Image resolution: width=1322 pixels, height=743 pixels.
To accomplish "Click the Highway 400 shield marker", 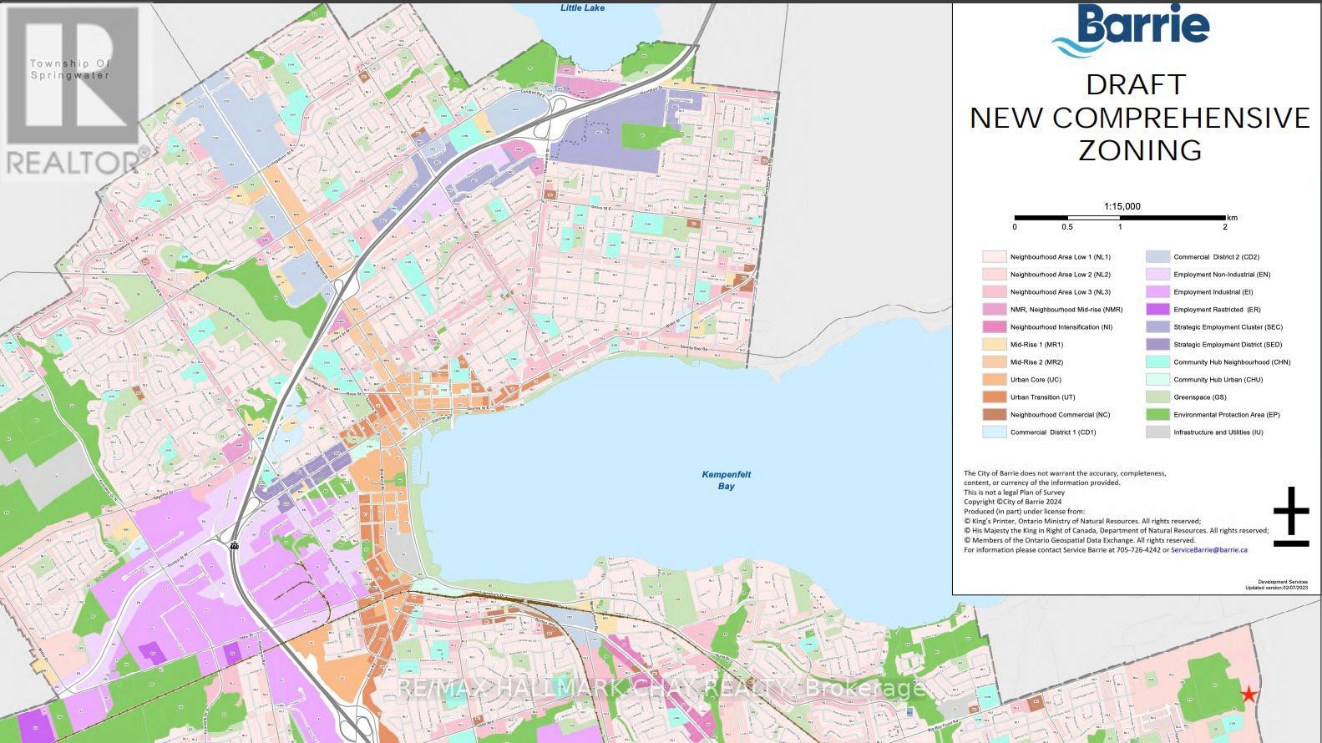I will (235, 544).
